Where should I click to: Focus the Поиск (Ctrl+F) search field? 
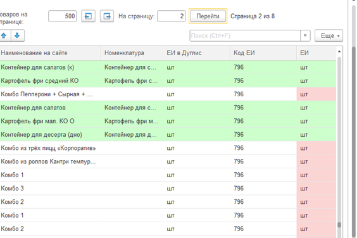[x=245, y=35]
